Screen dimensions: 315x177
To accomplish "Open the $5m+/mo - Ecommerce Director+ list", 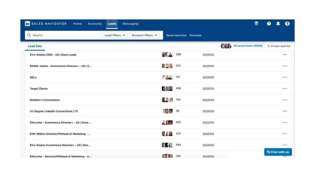I will pyautogui.click(x=61, y=122).
